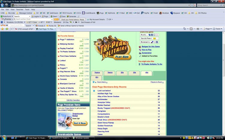Click the envelope icon beside Send to Friend
Screen dimensions: 225x140
click(154, 39)
